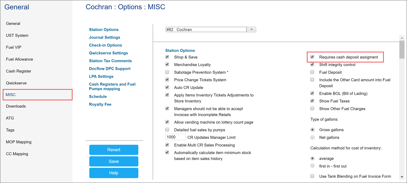The width and height of the screenshot is (407, 183).
Task: Enable Include Other Card amount checkbox
Action: 312,79
